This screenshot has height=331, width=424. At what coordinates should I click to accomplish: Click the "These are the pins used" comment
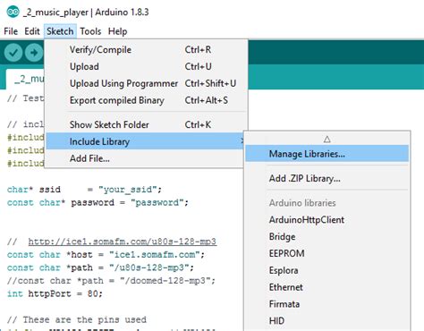77,319
